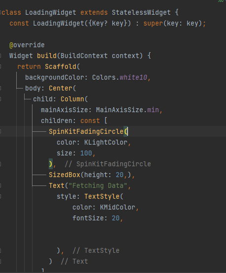Click the StatelessWidget identifier
The height and width of the screenshot is (273, 226).
tap(141, 12)
